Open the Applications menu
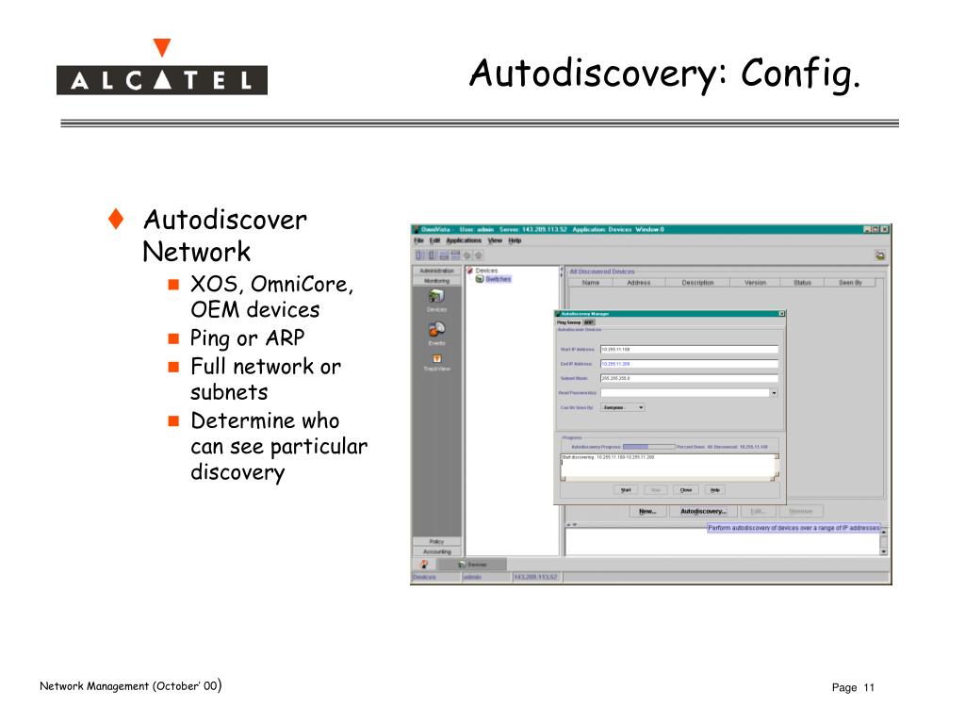 pos(464,240)
